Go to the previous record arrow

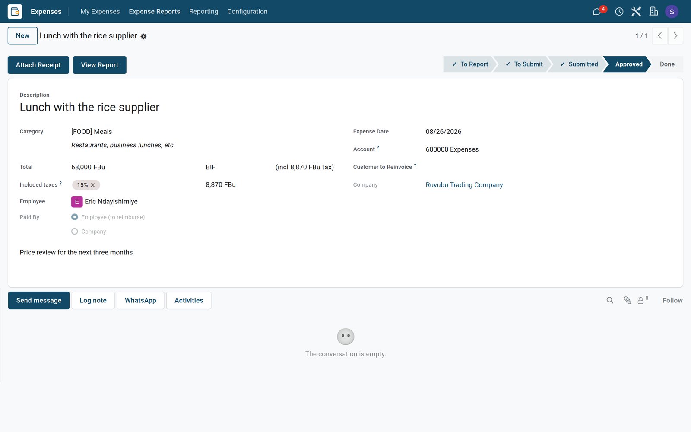pyautogui.click(x=659, y=36)
